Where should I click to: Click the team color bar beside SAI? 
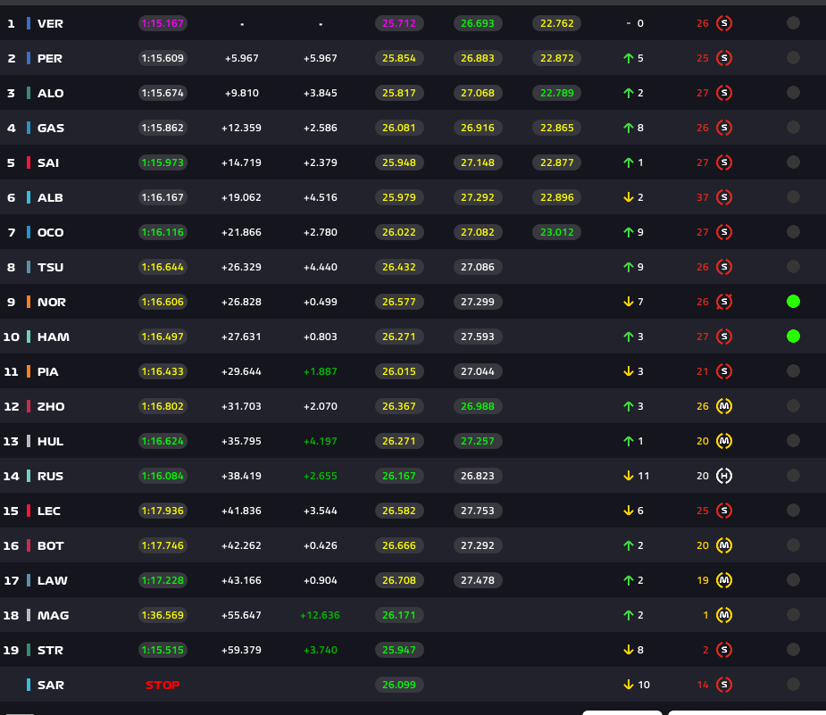tap(29, 162)
